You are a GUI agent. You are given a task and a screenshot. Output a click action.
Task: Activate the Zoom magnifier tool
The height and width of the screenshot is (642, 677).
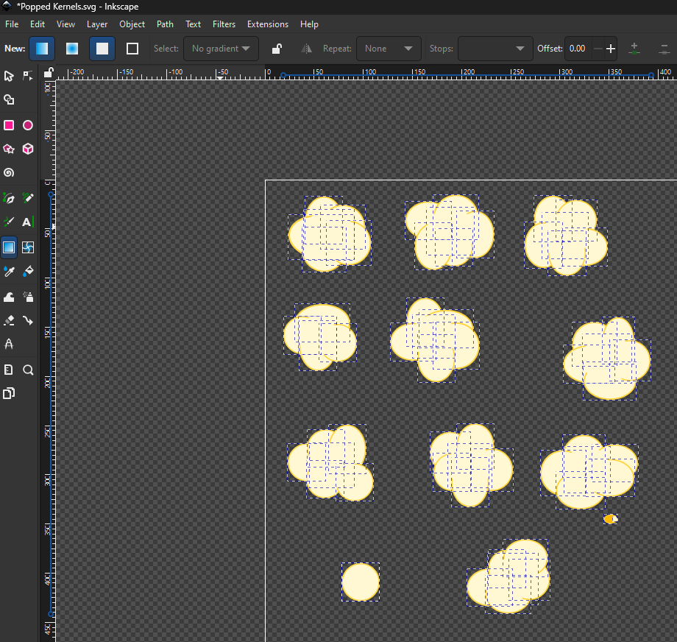pos(28,370)
